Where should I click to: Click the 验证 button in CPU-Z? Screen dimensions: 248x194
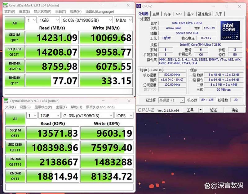click(x=214, y=110)
